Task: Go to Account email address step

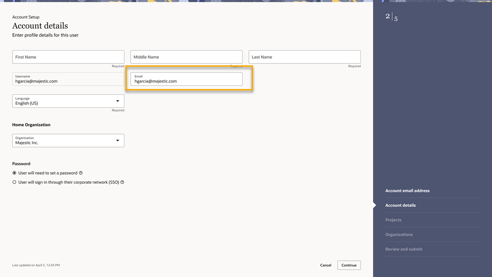Action: (x=407, y=191)
